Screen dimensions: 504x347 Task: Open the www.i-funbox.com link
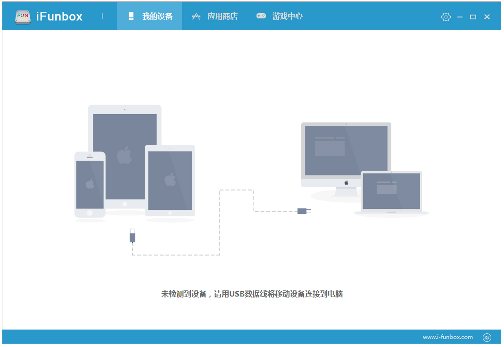pos(448,337)
